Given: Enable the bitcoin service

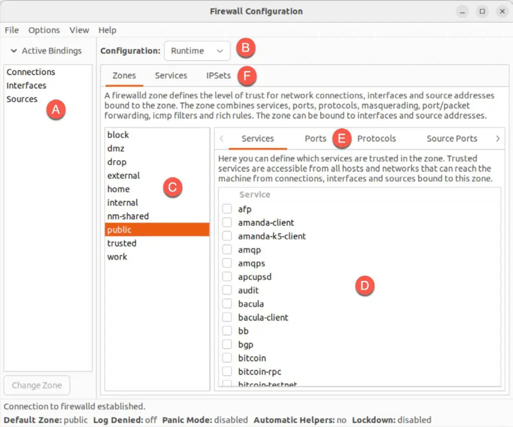Looking at the screenshot, I should pyautogui.click(x=226, y=358).
